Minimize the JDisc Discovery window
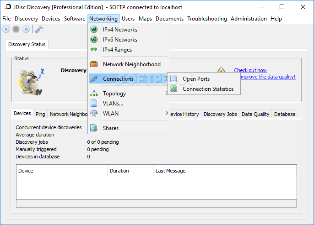The height and width of the screenshot is (225, 314). 261,7
